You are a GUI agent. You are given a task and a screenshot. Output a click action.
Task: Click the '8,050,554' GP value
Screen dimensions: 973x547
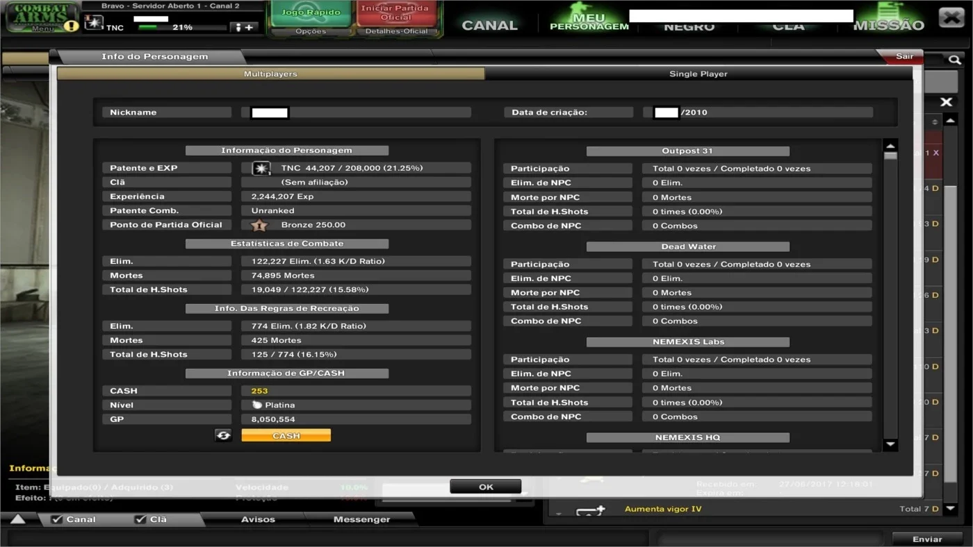(273, 419)
